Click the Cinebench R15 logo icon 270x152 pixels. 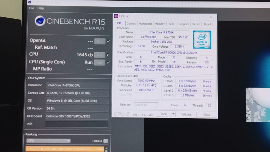point(40,21)
